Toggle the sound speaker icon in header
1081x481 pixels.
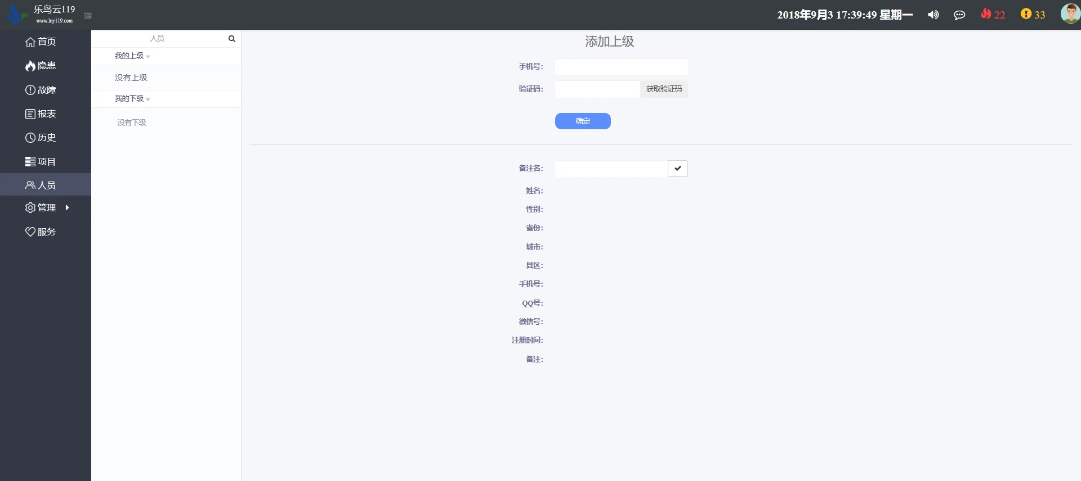point(933,15)
